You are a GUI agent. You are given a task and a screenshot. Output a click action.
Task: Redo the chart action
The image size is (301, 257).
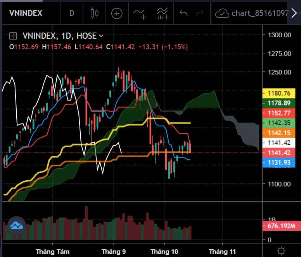tap(200, 13)
